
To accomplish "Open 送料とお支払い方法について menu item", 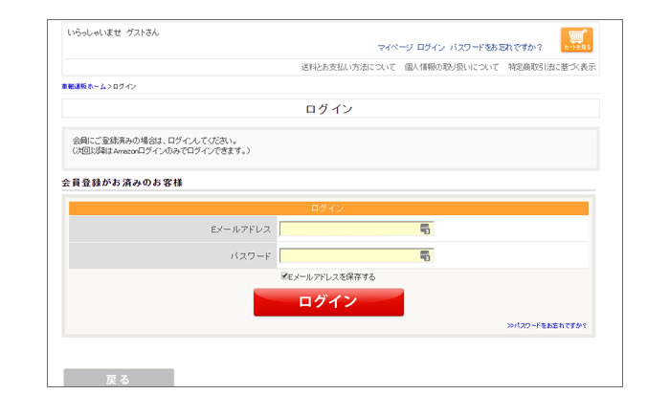I will pos(348,67).
